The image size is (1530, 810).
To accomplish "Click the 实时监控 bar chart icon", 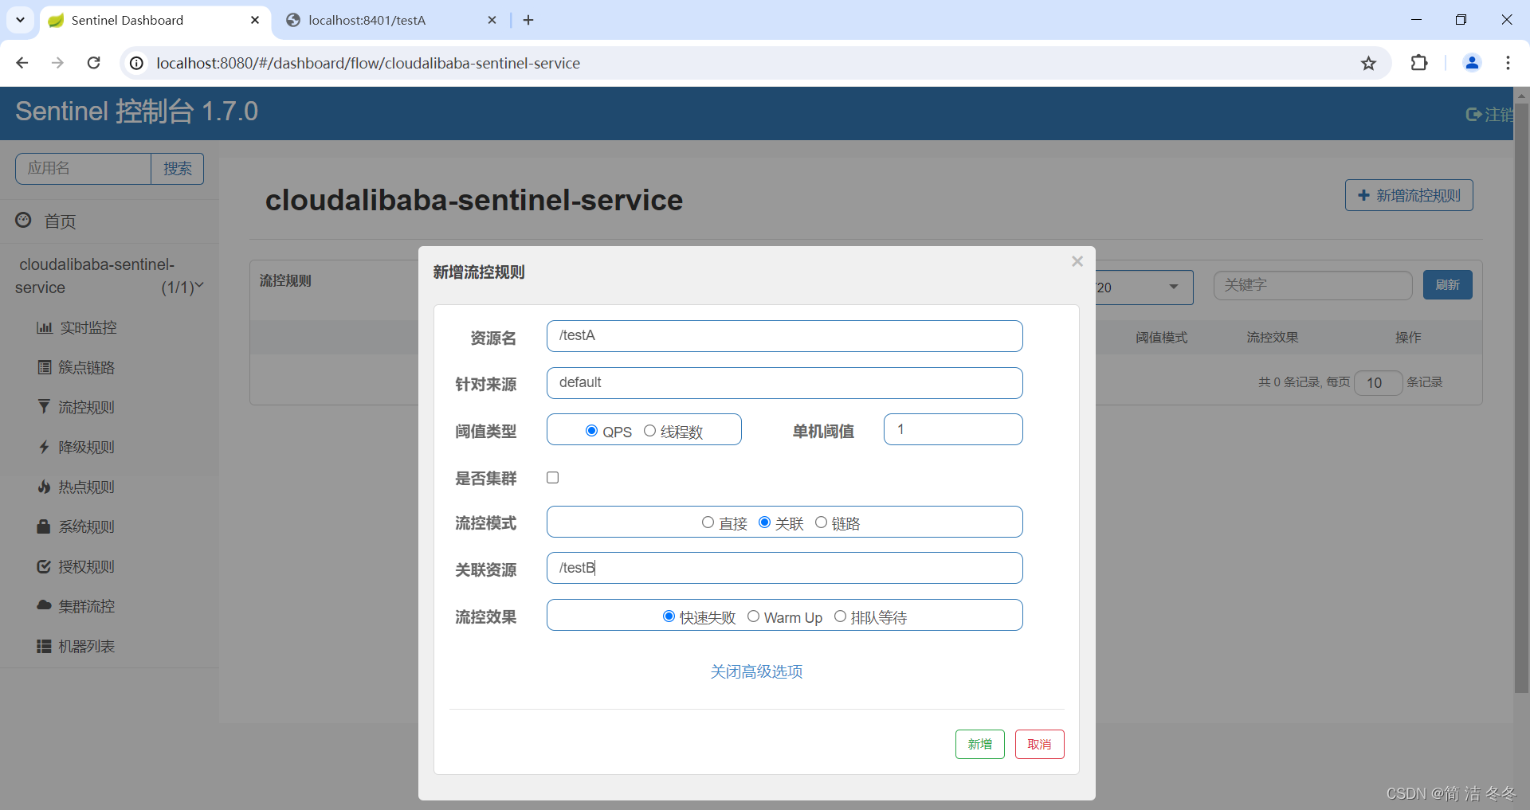I will [x=45, y=327].
